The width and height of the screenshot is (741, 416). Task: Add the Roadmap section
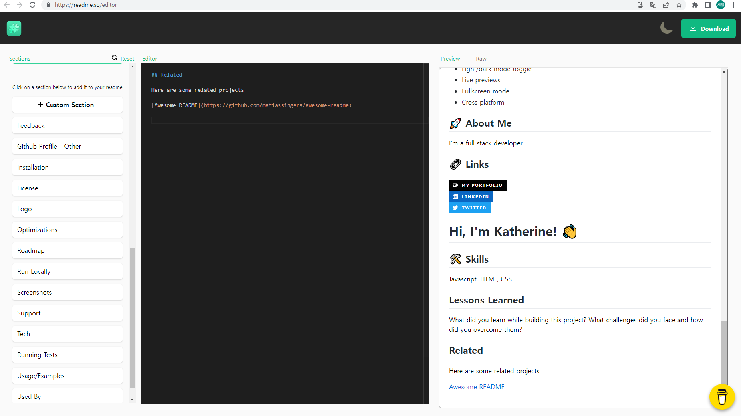coord(67,250)
